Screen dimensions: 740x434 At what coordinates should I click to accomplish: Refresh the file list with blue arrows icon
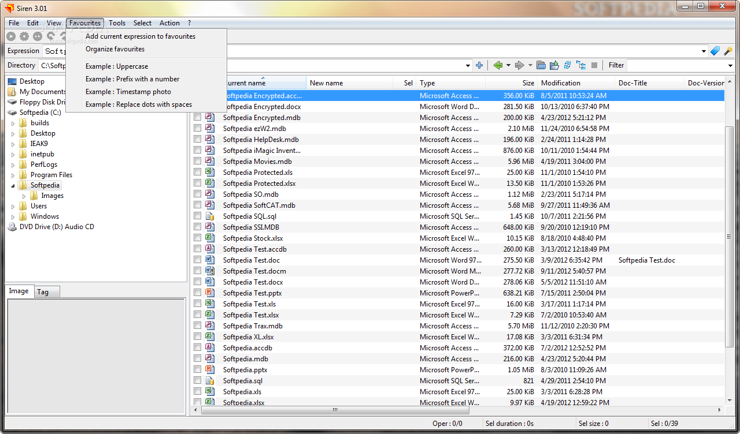(568, 65)
